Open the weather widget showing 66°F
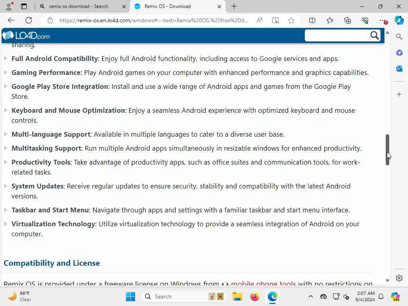Screen dimensions: 408x306 [x=19, y=296]
